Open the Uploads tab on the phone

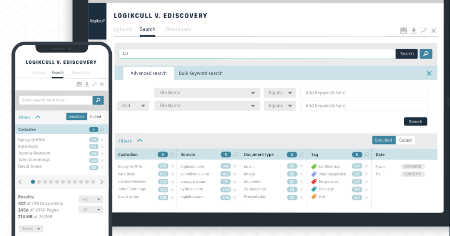(x=39, y=73)
